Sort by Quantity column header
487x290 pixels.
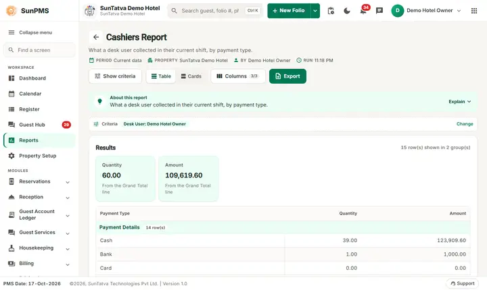click(x=348, y=214)
